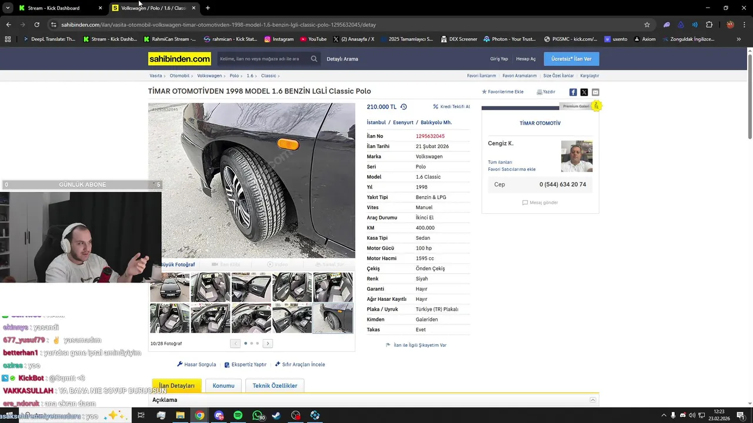The width and height of the screenshot is (753, 423).
Task: Open Spotify from the taskbar
Action: click(x=238, y=415)
